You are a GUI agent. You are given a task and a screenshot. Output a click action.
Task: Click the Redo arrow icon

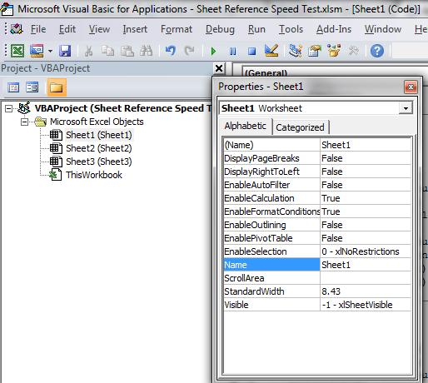[190, 51]
